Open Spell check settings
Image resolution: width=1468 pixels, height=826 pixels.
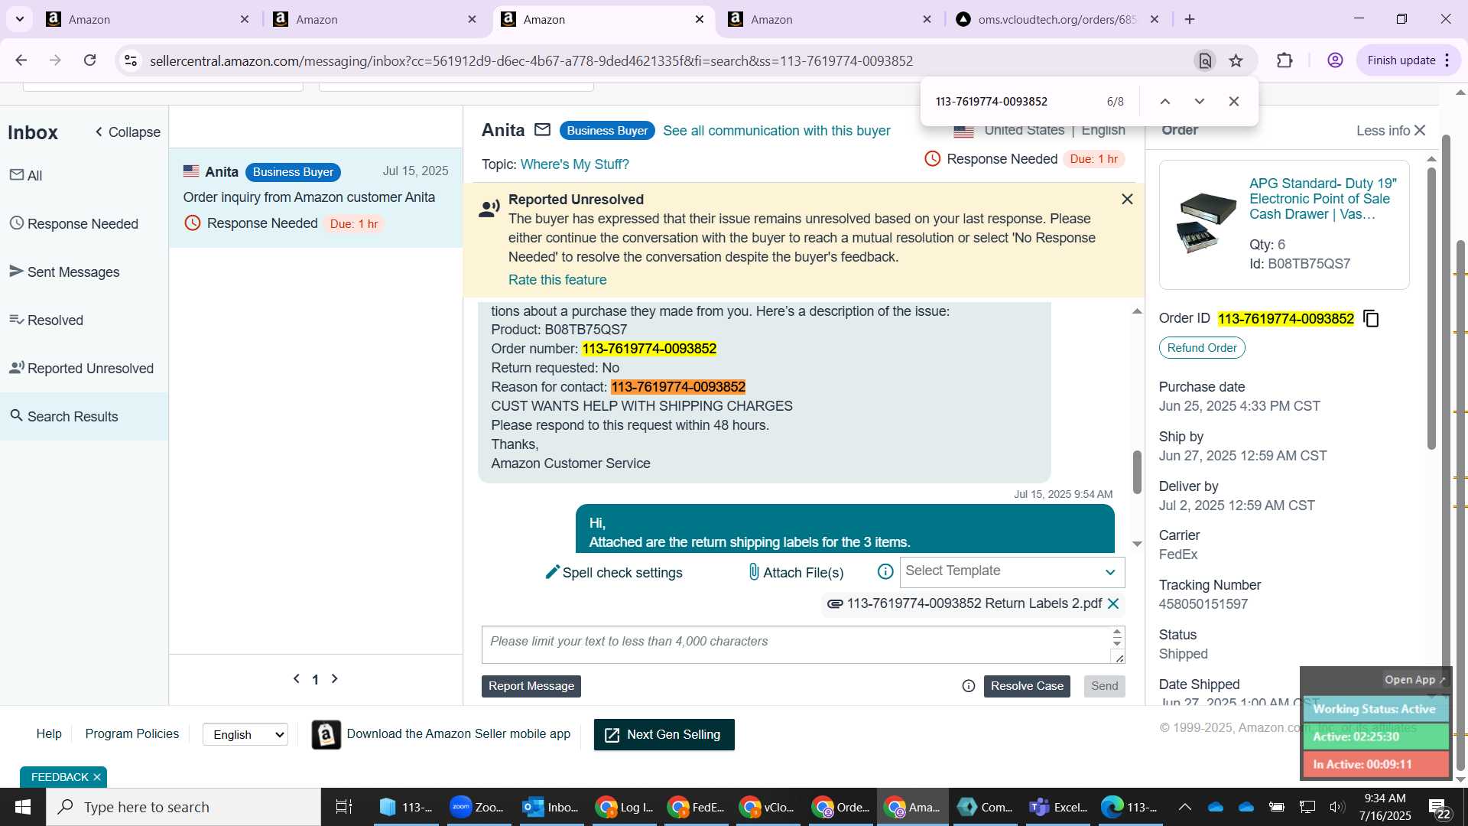pyautogui.click(x=614, y=572)
